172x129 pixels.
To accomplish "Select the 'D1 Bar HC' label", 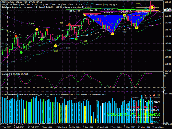I will pyautogui.click(x=75, y=11).
